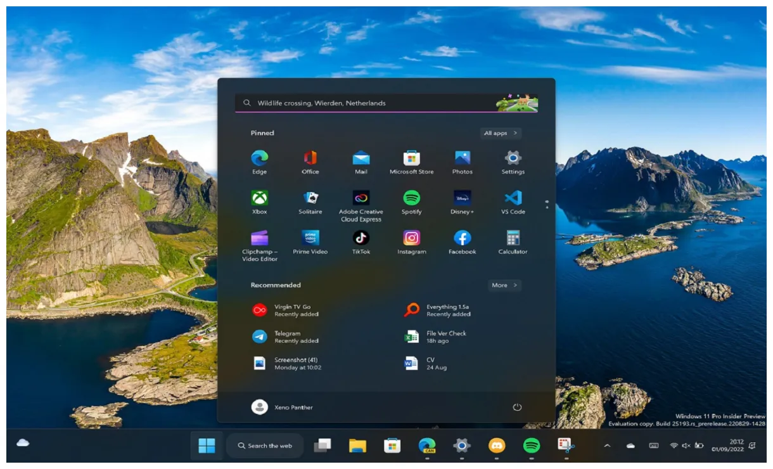Launch Disney+ from pinned apps
This screenshot has height=469, width=773.
(x=462, y=196)
